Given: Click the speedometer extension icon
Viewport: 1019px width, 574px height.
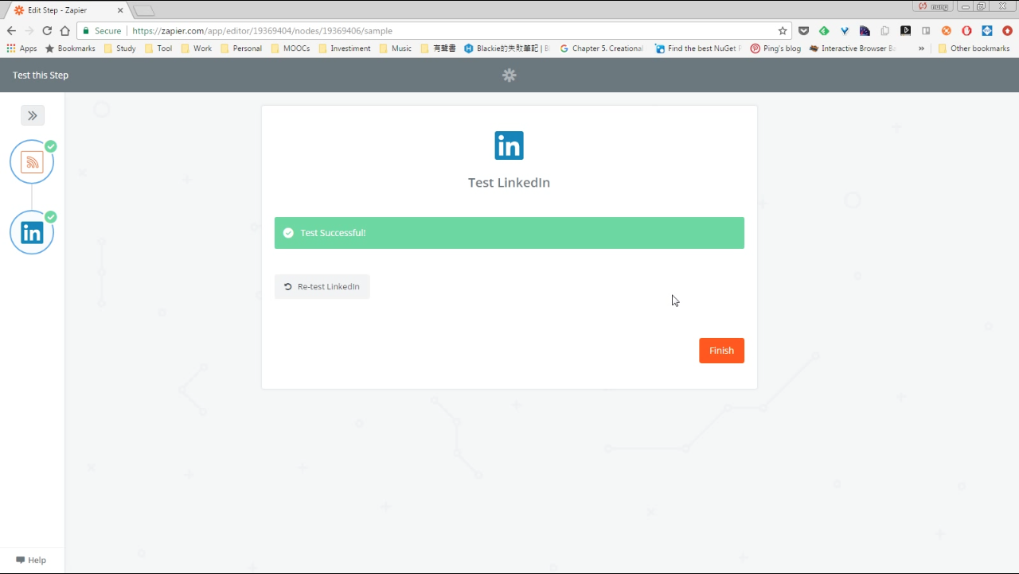Looking at the screenshot, I should [865, 31].
